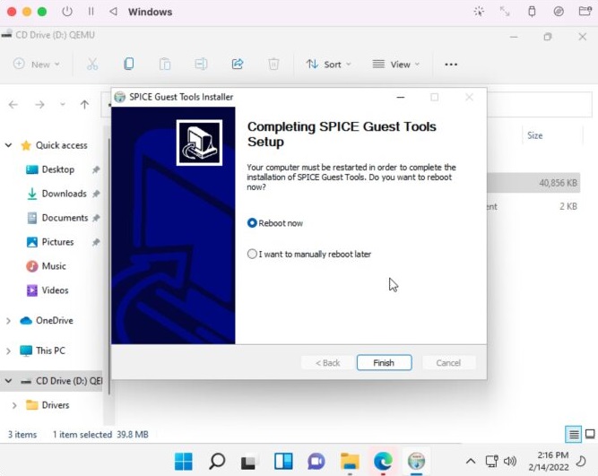Expand the This PC tree node

coord(8,351)
